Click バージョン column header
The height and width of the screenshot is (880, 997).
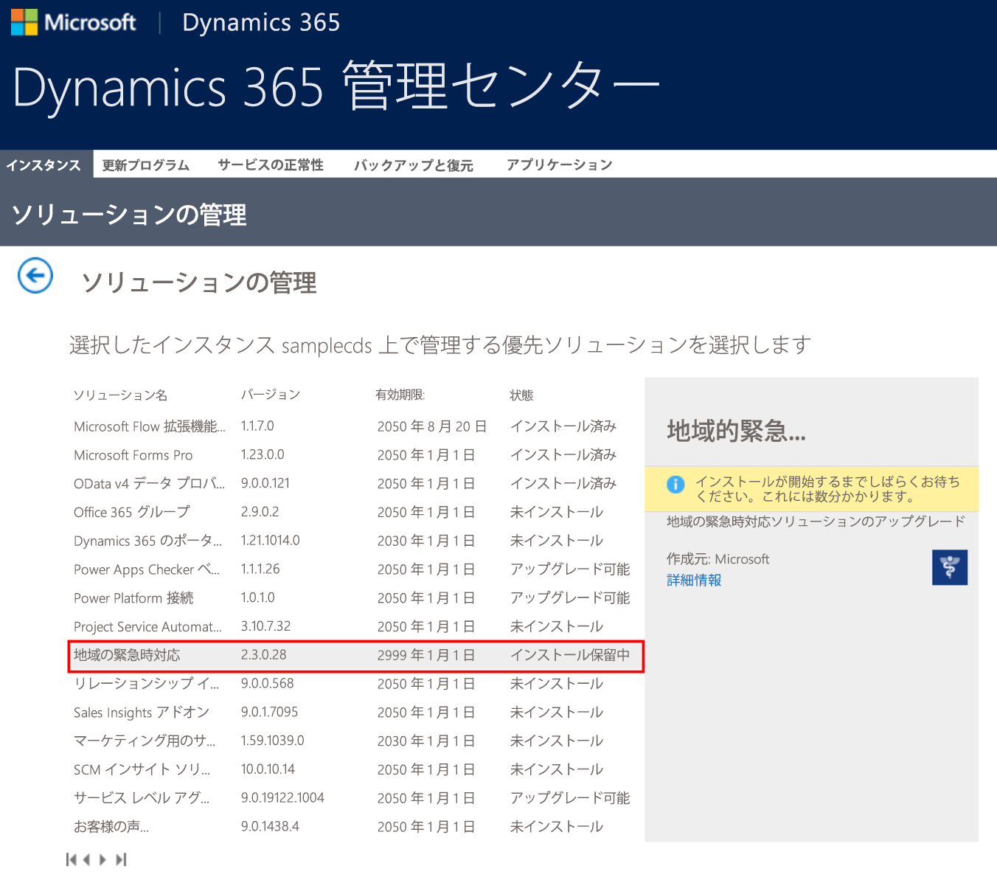pyautogui.click(x=271, y=395)
